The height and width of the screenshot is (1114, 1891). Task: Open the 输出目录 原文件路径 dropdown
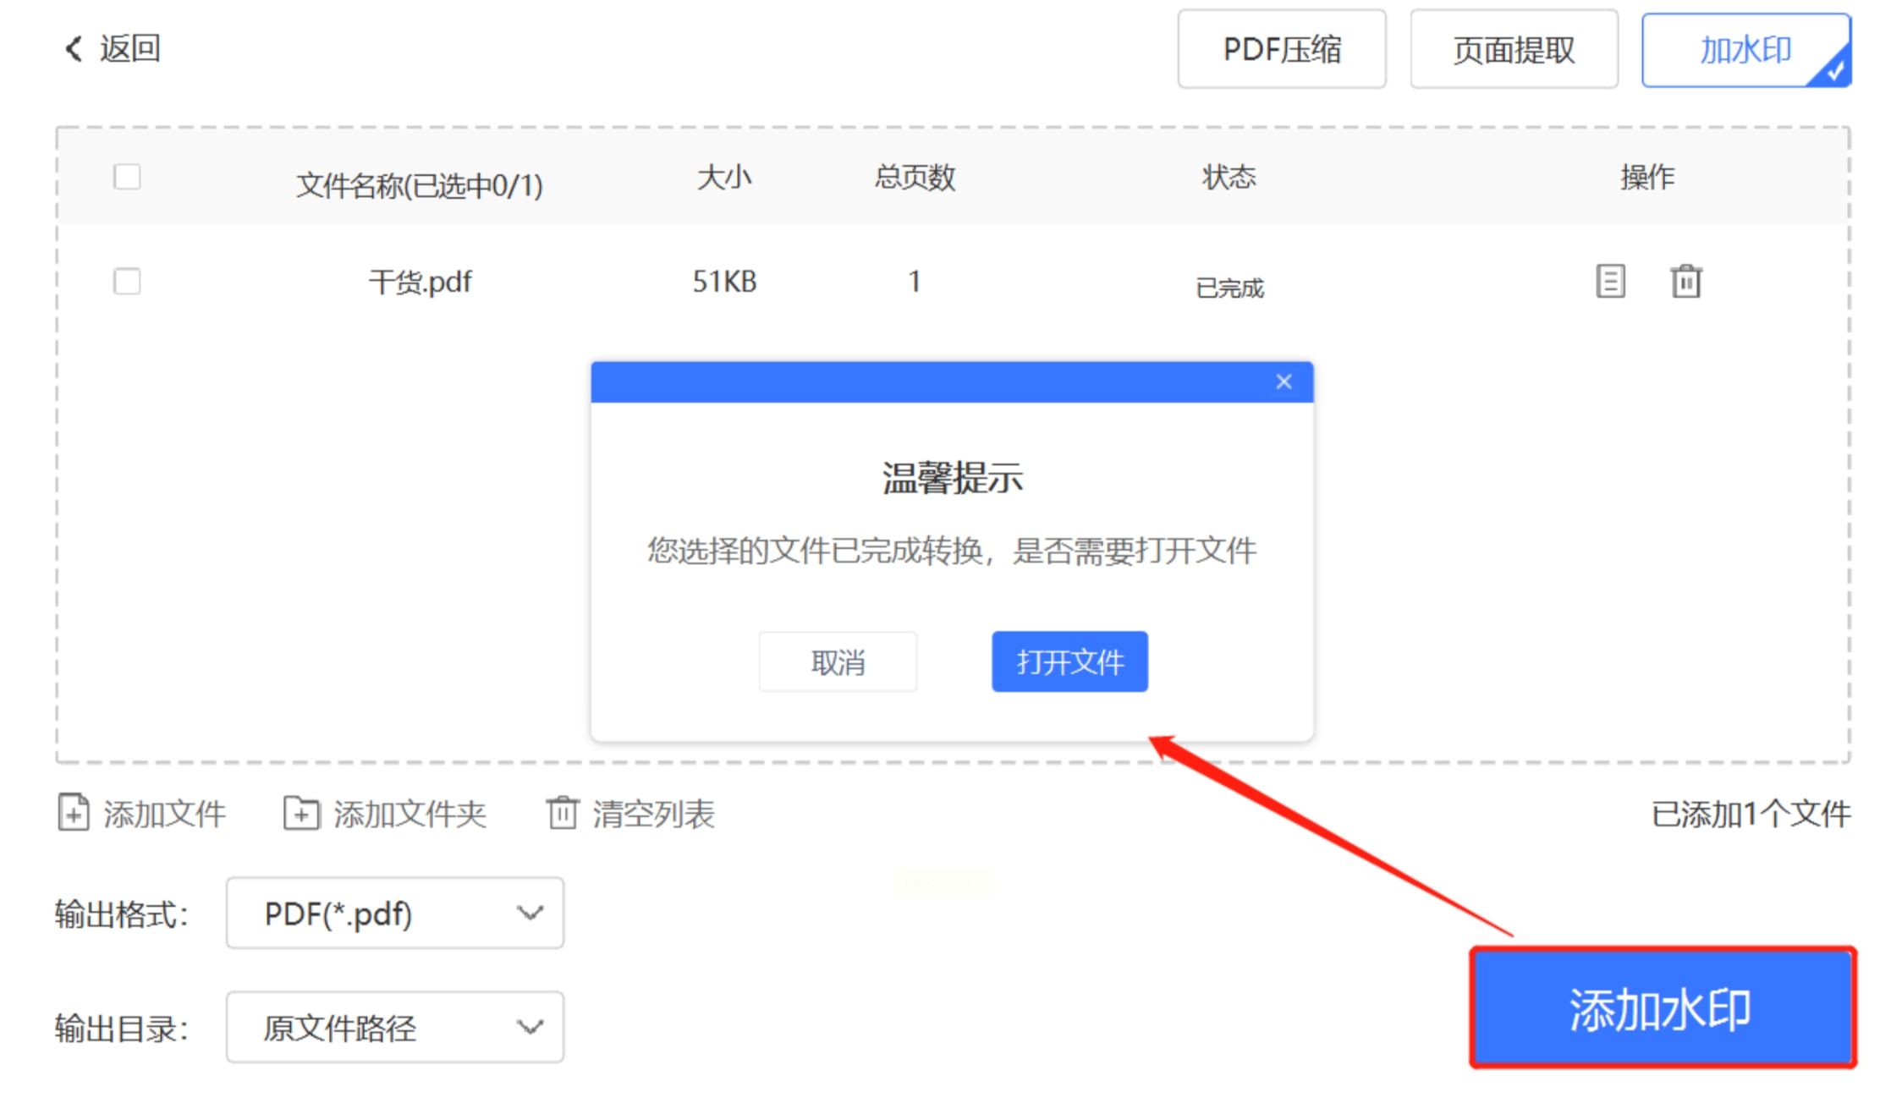(x=393, y=1027)
